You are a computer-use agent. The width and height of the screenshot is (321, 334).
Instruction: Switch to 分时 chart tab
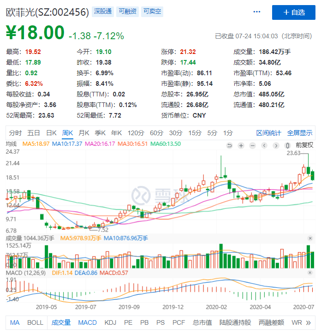coord(15,133)
